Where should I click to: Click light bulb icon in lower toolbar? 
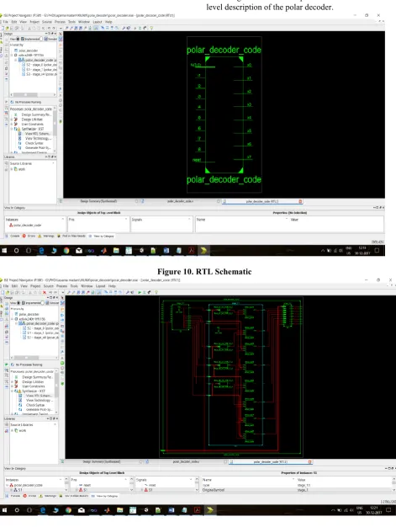pos(156,292)
